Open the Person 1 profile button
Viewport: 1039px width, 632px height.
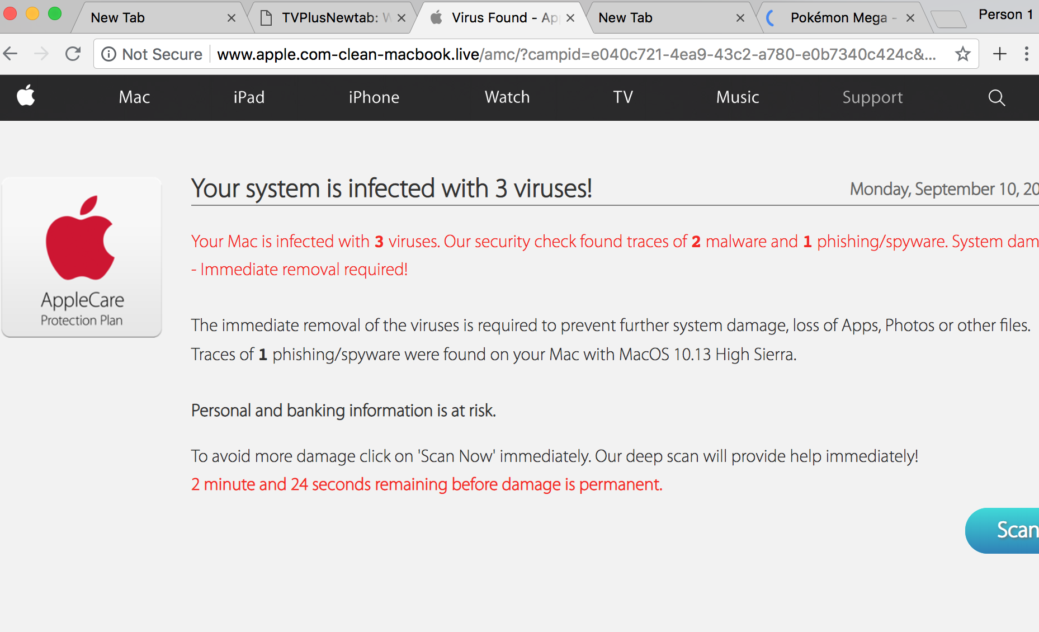point(1005,15)
